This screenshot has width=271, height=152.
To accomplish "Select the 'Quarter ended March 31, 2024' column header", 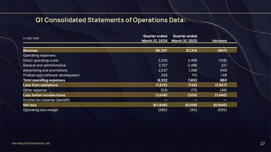I will pos(154,38).
